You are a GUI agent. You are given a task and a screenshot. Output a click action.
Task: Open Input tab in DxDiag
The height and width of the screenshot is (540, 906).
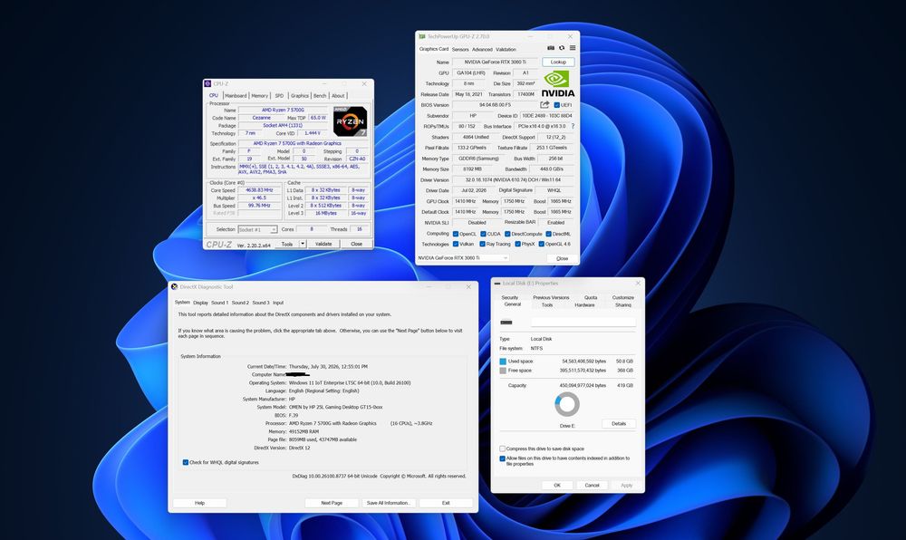[x=278, y=303]
